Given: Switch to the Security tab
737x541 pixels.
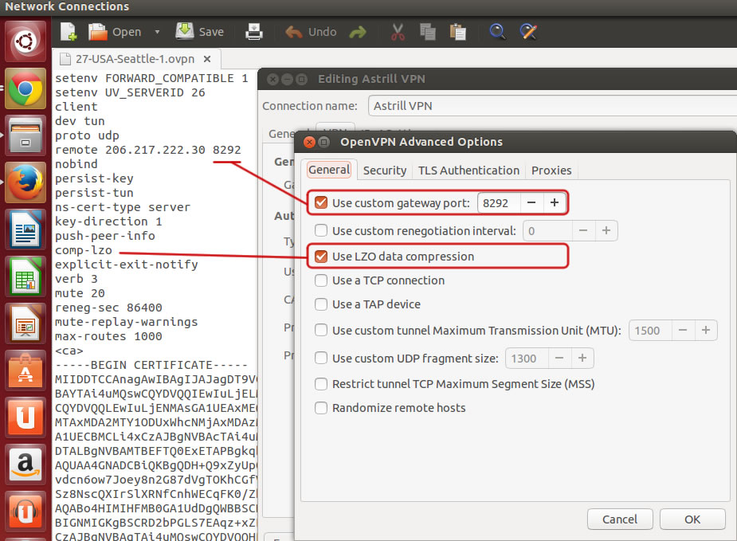Looking at the screenshot, I should (x=385, y=171).
